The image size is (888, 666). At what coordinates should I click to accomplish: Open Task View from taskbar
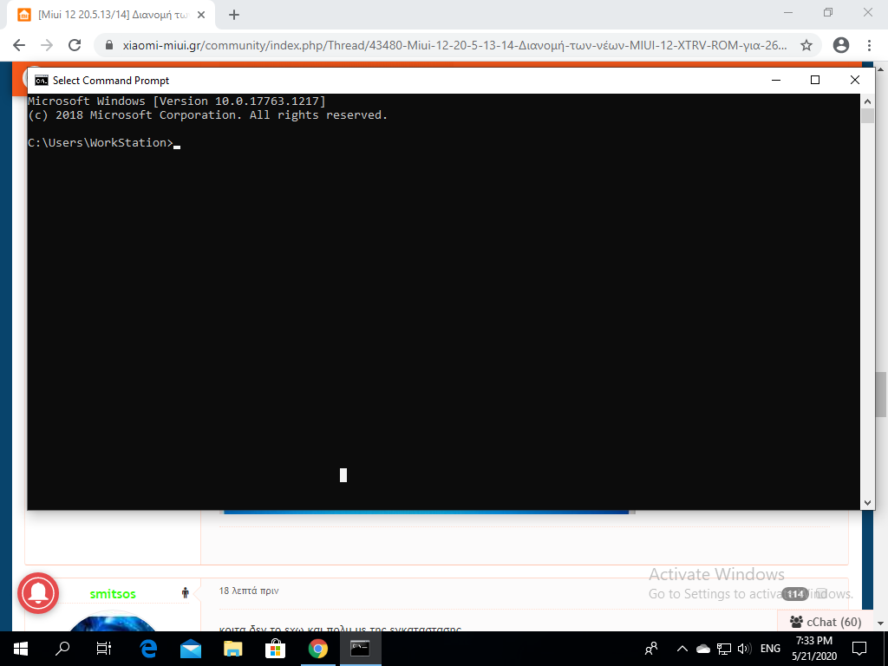click(104, 649)
